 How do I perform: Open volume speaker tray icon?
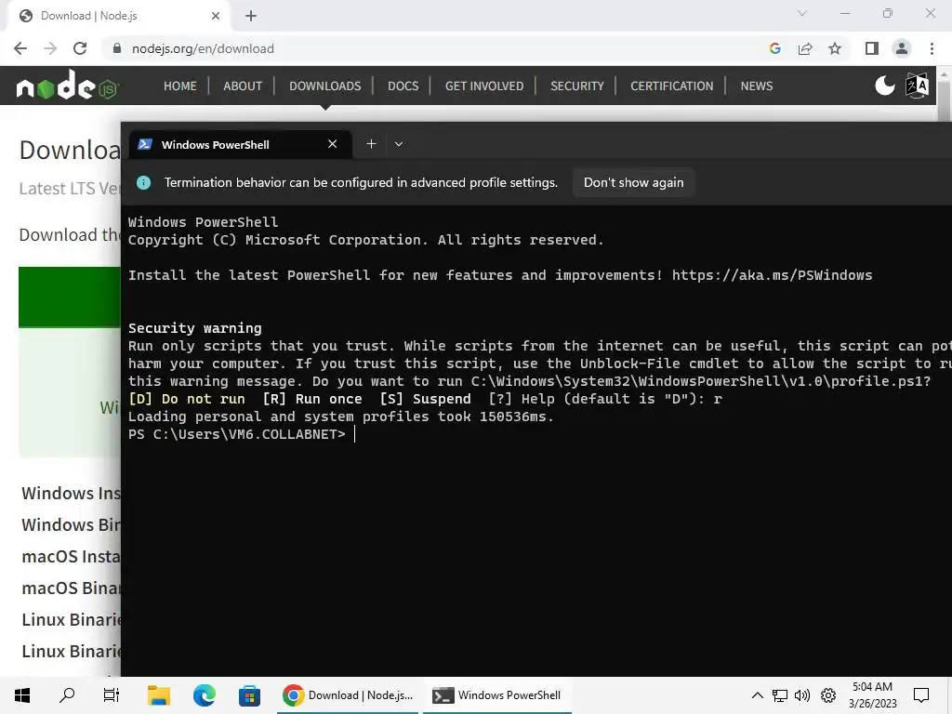pos(802,695)
